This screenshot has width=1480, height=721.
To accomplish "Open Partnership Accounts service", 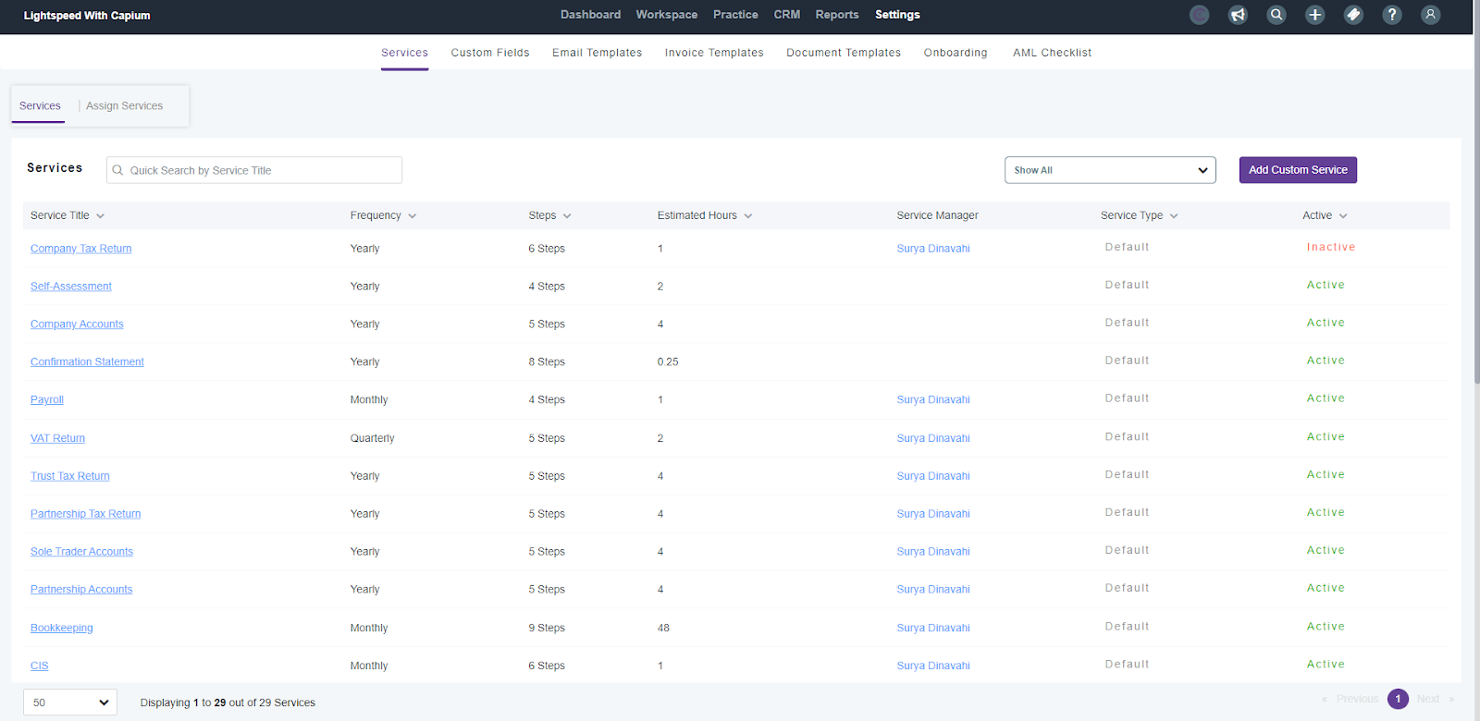I will pos(81,590).
